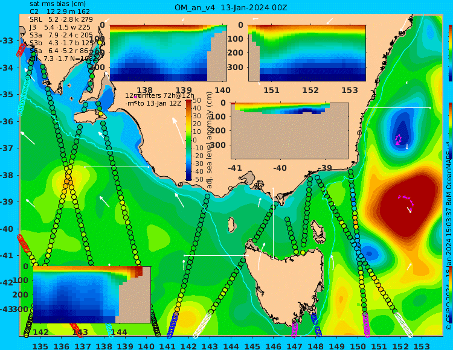This screenshot has width=453, height=350.
Task: Click the white satellite track circles near longitude 142.5
Action: click(202, 325)
